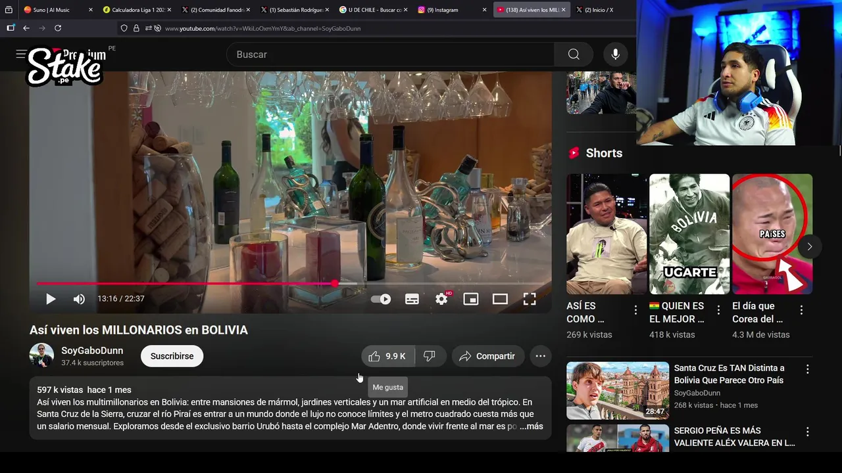Toggle the autoplay switch in player
The height and width of the screenshot is (473, 842).
381,299
